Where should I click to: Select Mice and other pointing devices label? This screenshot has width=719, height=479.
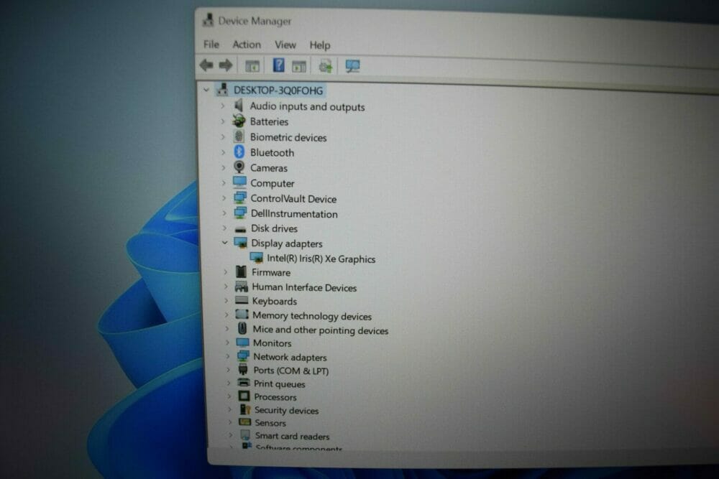click(x=321, y=330)
